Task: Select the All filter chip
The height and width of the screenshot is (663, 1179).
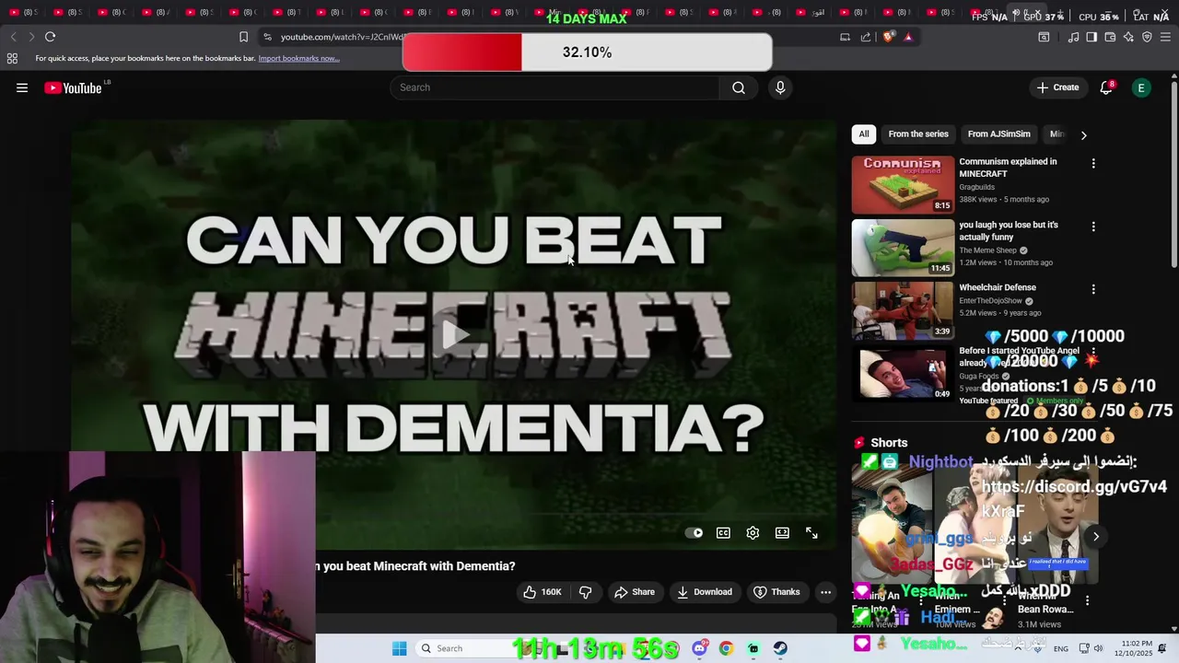Action: (864, 134)
